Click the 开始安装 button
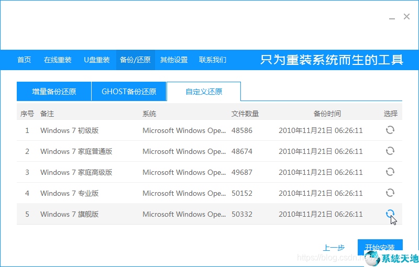Image resolution: width=419 pixels, height=267 pixels. (380, 247)
